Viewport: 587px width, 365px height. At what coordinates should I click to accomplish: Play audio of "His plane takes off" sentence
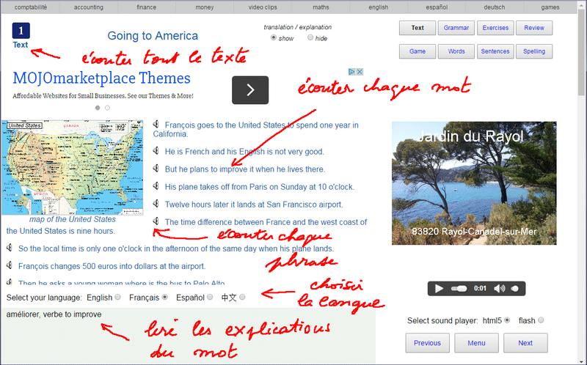[156, 186]
